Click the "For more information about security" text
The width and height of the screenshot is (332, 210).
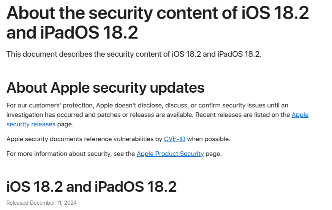pyautogui.click(x=71, y=154)
